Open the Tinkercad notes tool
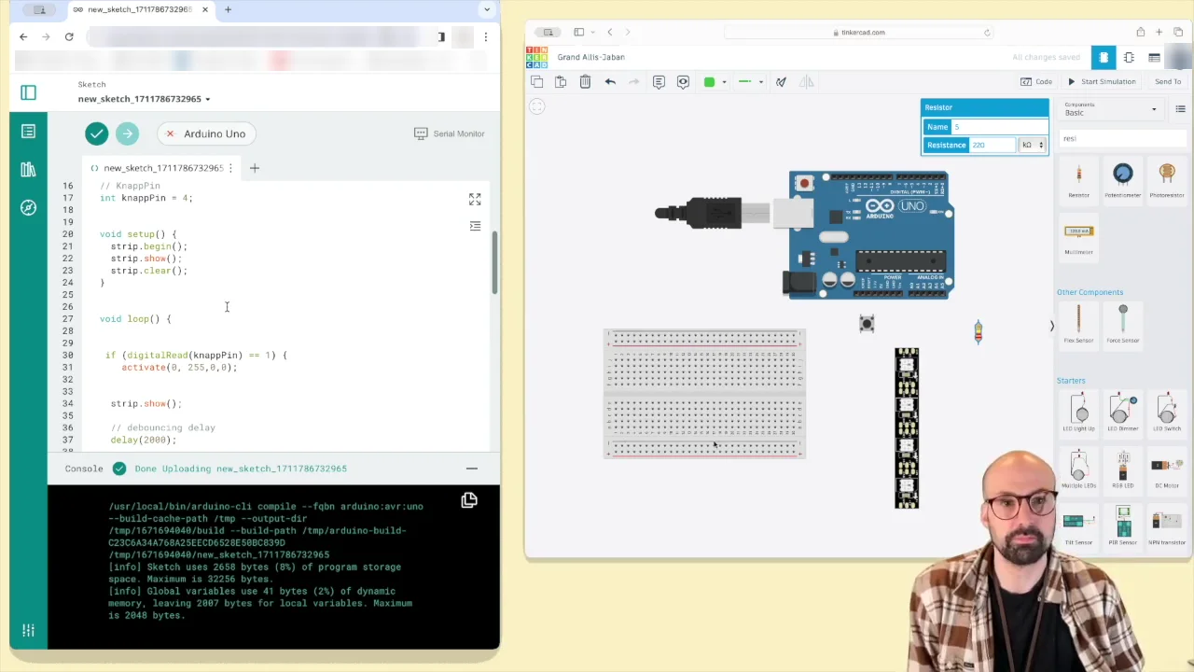The width and height of the screenshot is (1194, 672). tap(659, 82)
